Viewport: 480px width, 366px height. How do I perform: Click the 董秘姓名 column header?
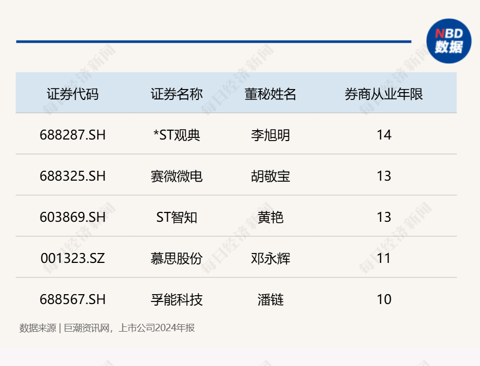[270, 94]
